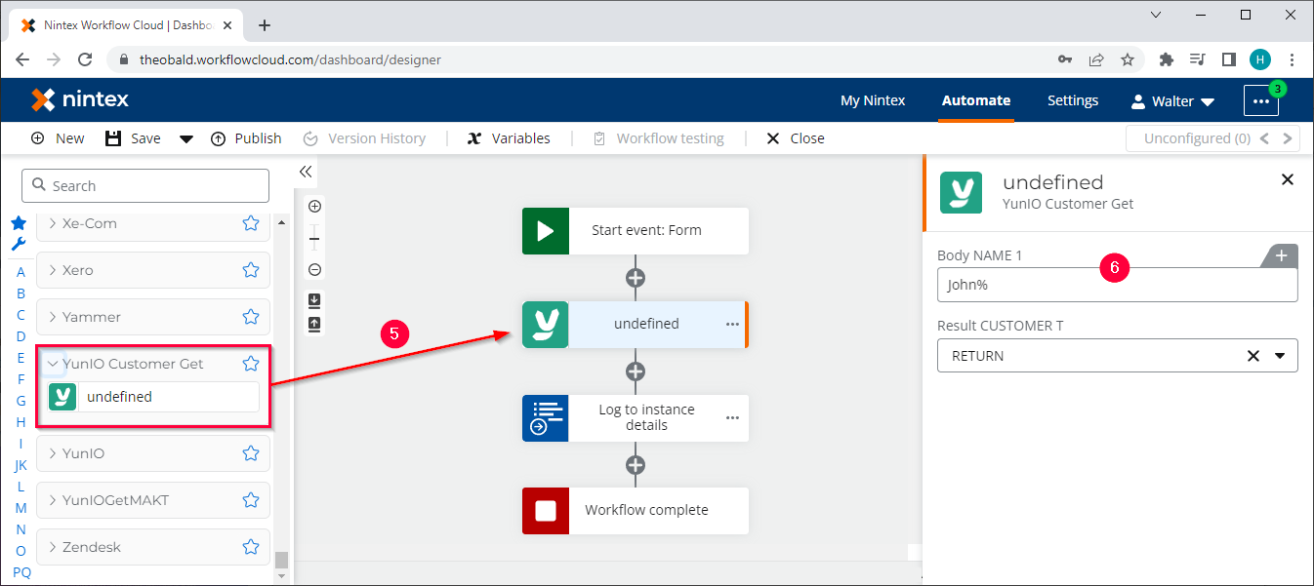This screenshot has height=586, width=1314.
Task: Favorite the Yammer connector
Action: (250, 317)
